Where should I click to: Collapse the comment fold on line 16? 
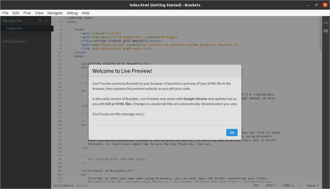(64, 75)
